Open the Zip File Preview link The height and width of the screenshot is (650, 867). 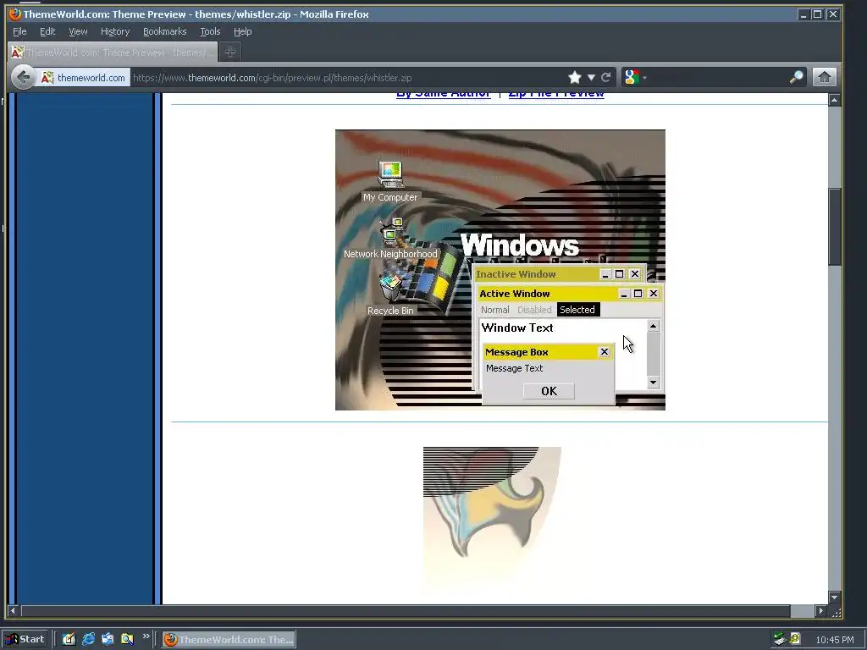point(556,95)
